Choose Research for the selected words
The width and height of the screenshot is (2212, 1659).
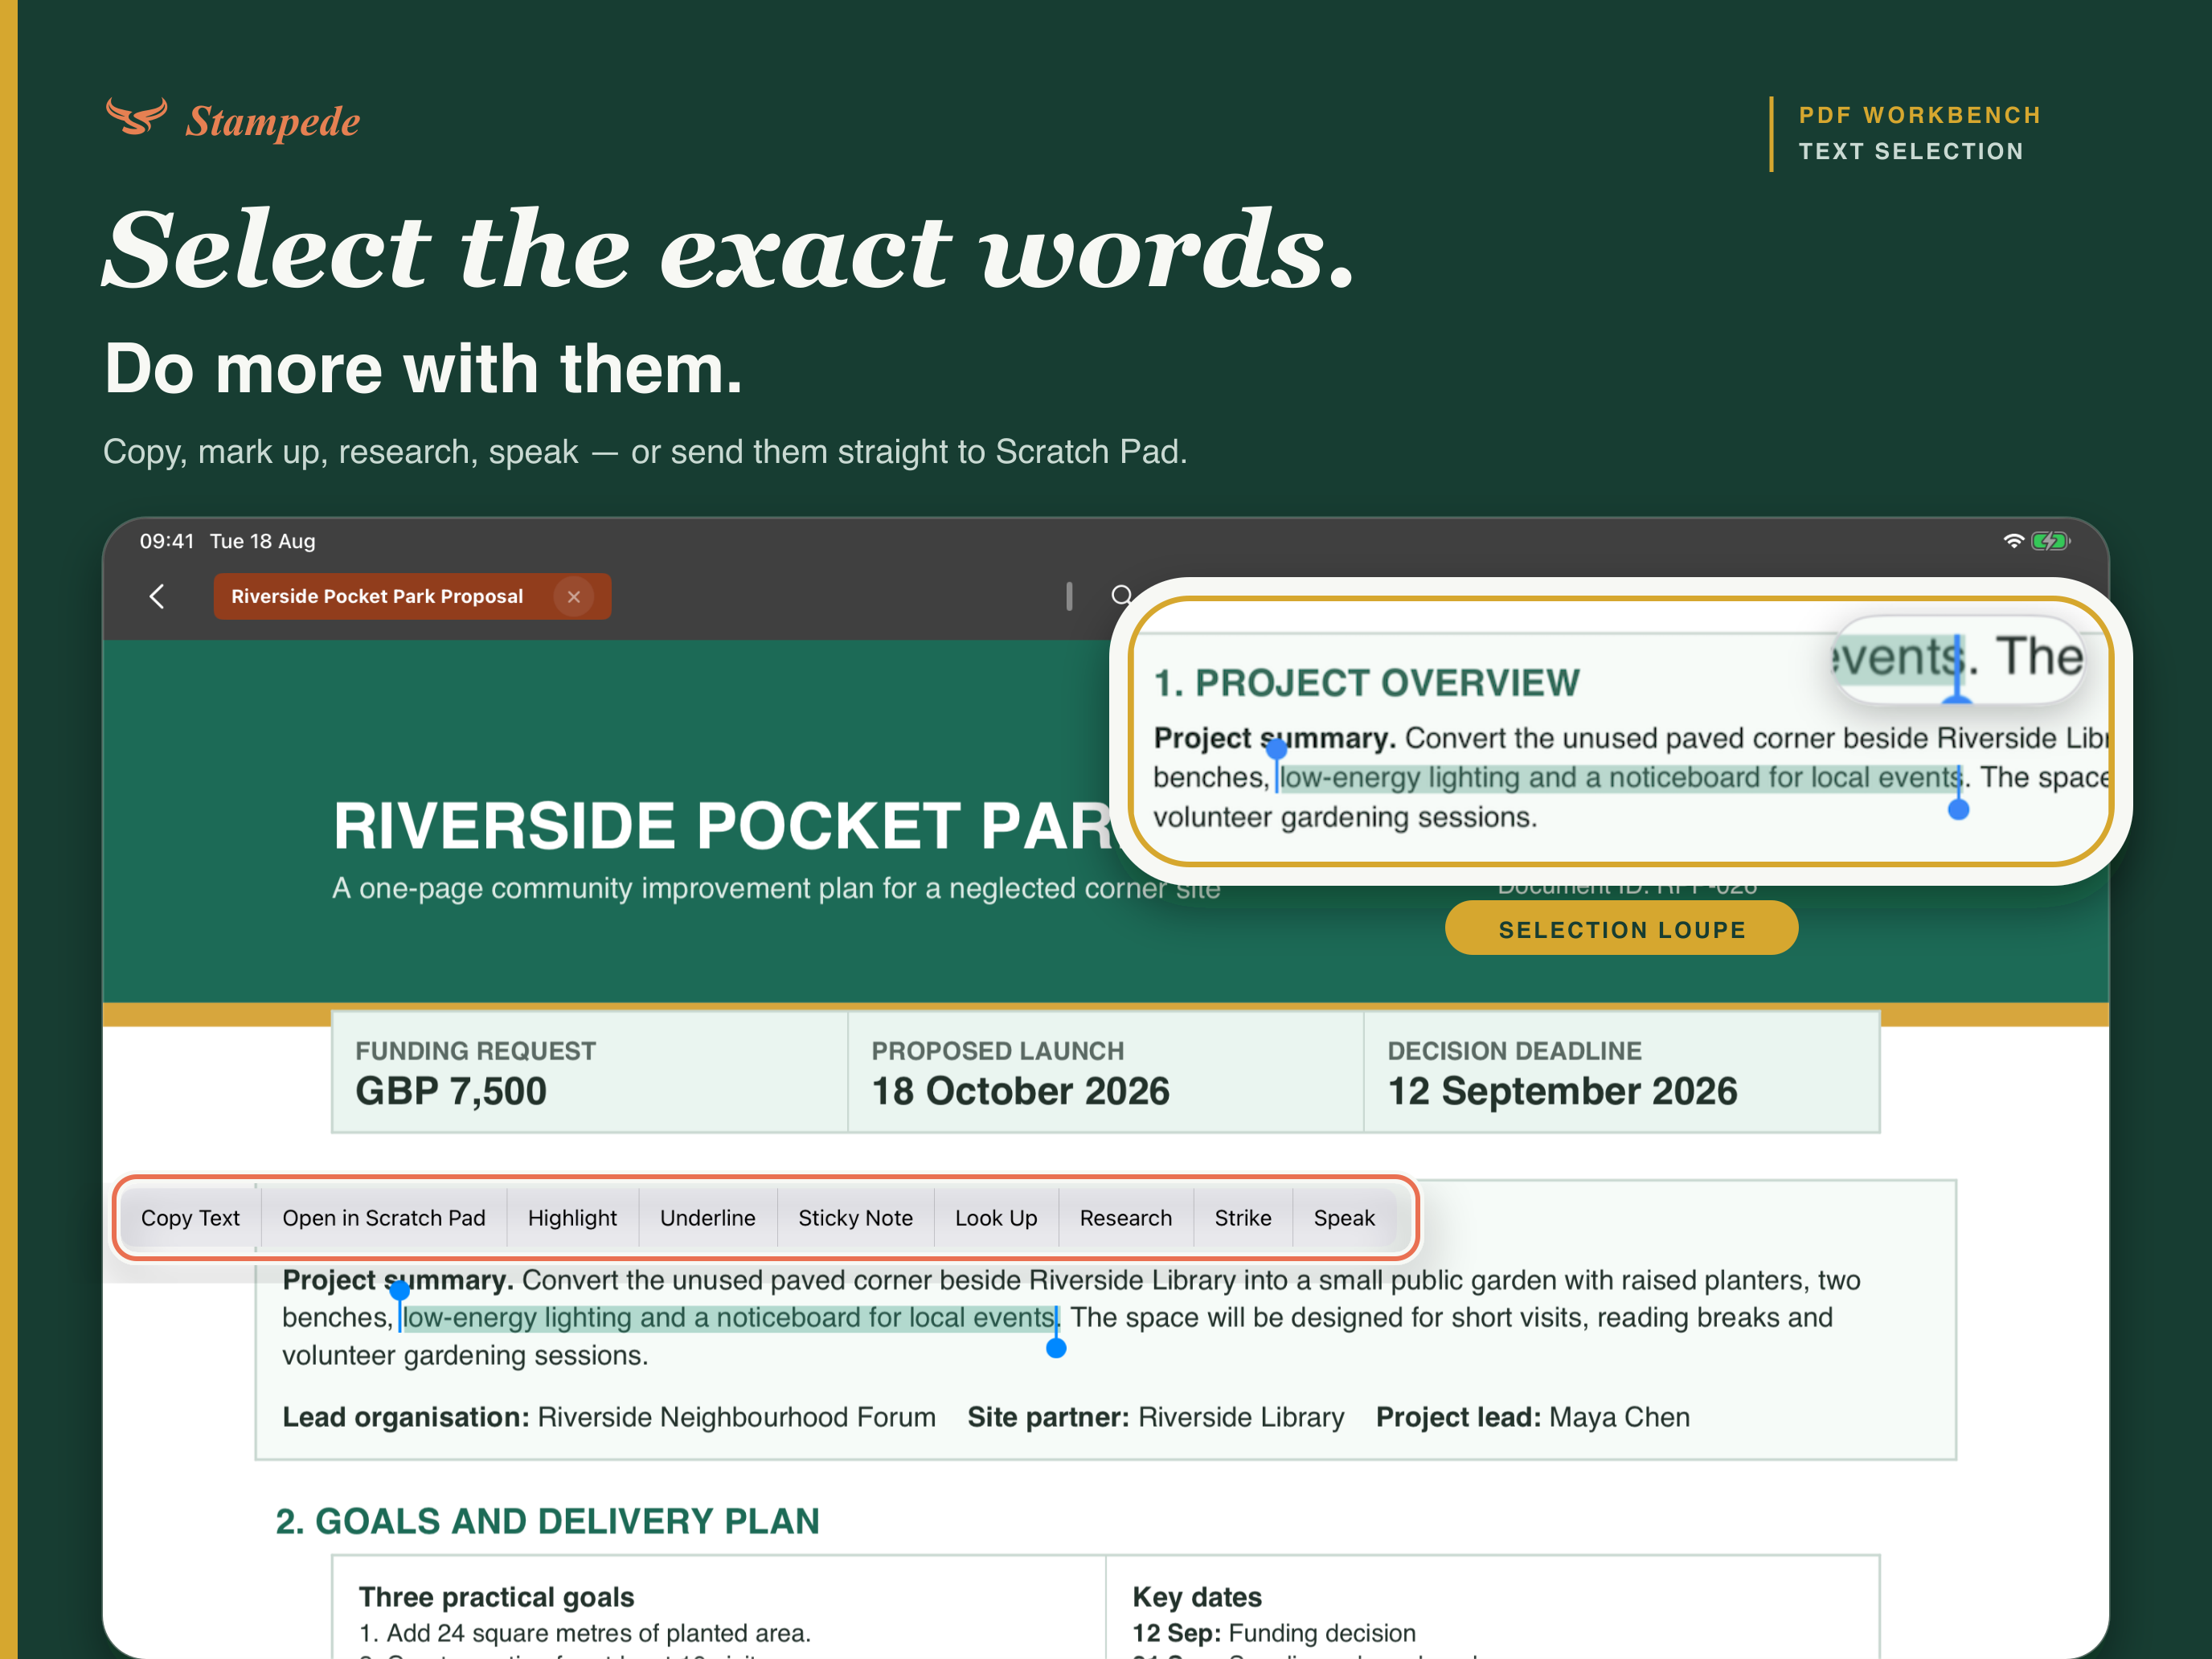1126,1218
